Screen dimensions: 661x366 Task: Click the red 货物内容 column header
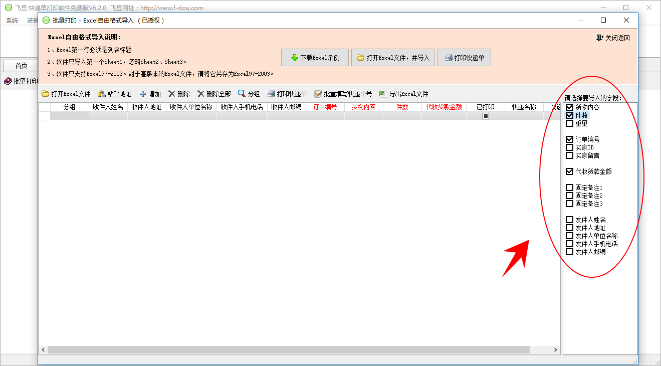pos(364,107)
